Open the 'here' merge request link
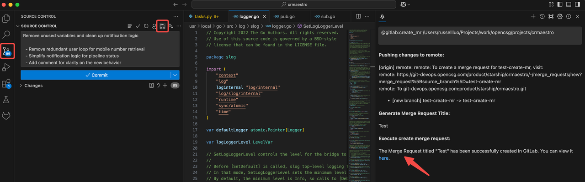Image resolution: width=585 pixels, height=182 pixels. pyautogui.click(x=383, y=158)
